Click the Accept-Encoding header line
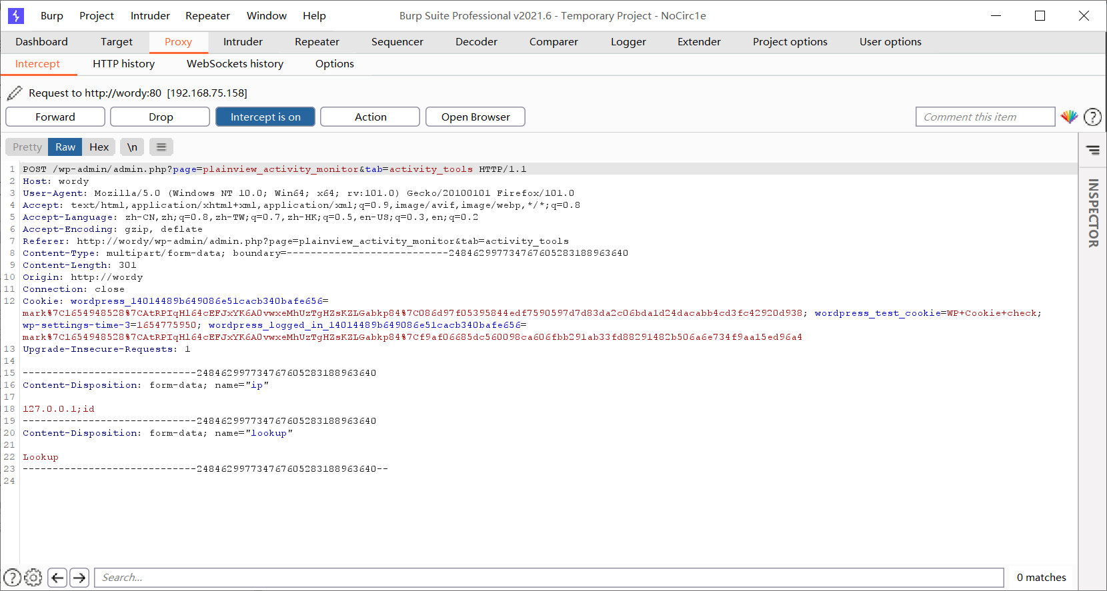This screenshot has height=591, width=1107. click(113, 229)
